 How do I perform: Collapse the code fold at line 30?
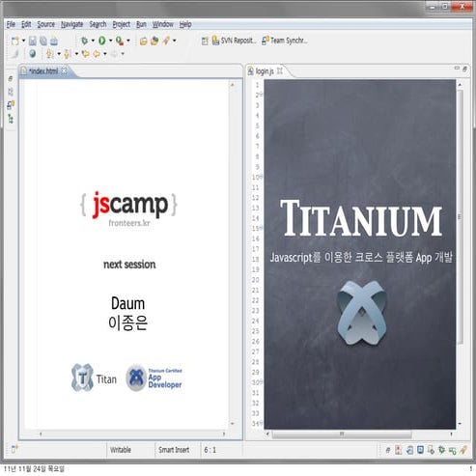click(x=261, y=382)
